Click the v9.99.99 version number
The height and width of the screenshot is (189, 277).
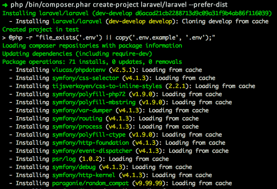coord(149,183)
